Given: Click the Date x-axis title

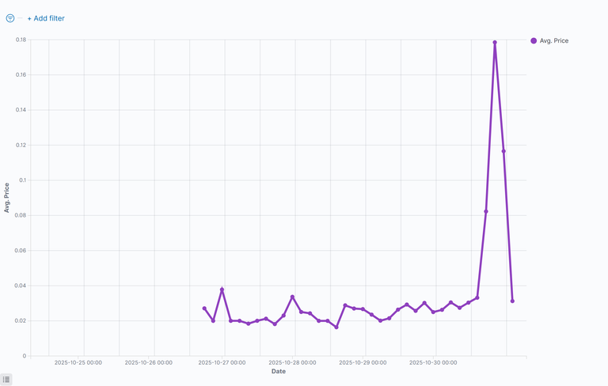Looking at the screenshot, I should click(x=279, y=371).
